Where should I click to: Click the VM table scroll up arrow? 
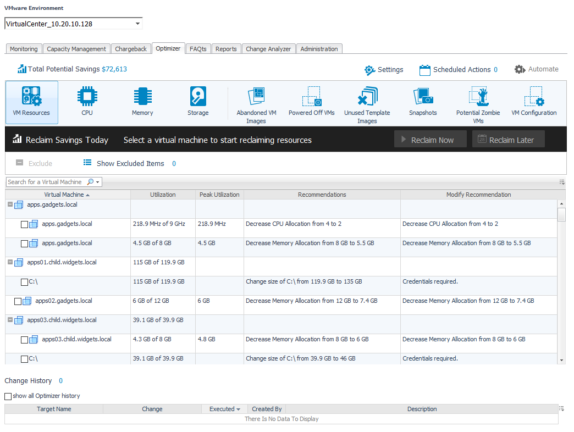pyautogui.click(x=561, y=203)
